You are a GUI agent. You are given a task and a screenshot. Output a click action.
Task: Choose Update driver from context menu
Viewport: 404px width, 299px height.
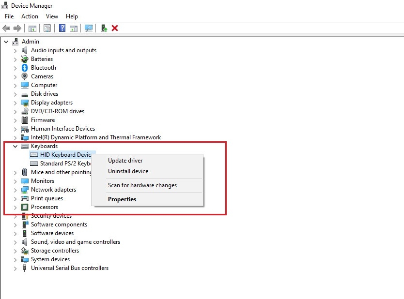coord(125,161)
